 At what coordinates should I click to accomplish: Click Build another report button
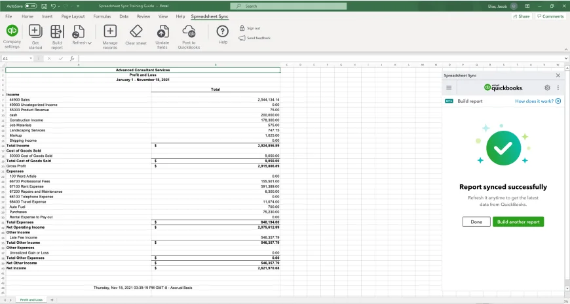[518, 222]
